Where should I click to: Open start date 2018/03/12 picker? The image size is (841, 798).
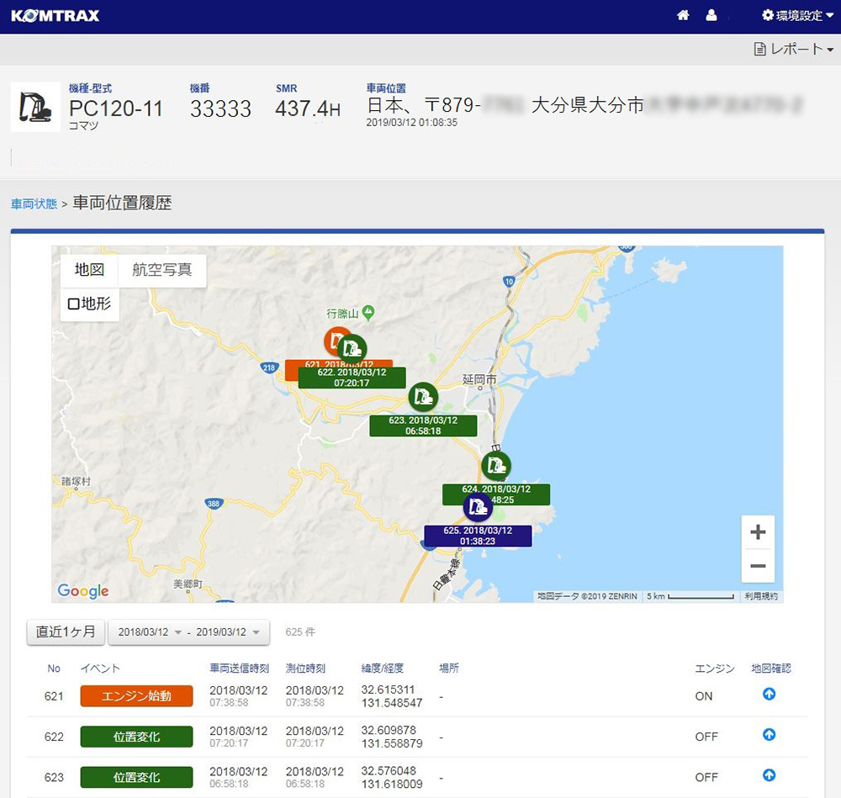(x=149, y=632)
